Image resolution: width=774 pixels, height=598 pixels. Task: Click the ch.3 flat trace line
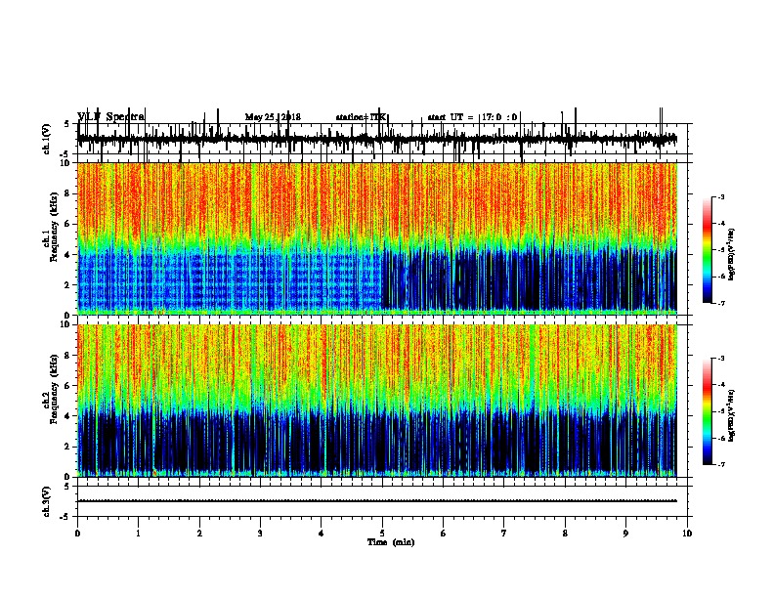pyautogui.click(x=377, y=501)
